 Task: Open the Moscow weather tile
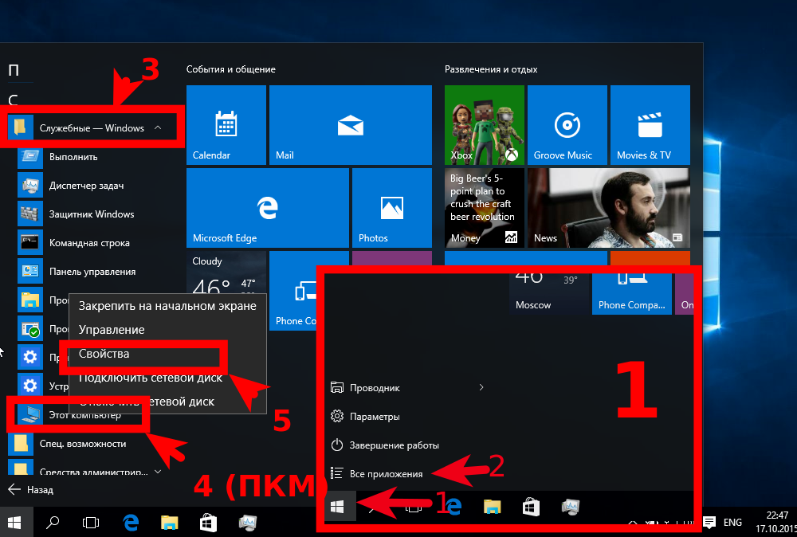(x=549, y=294)
